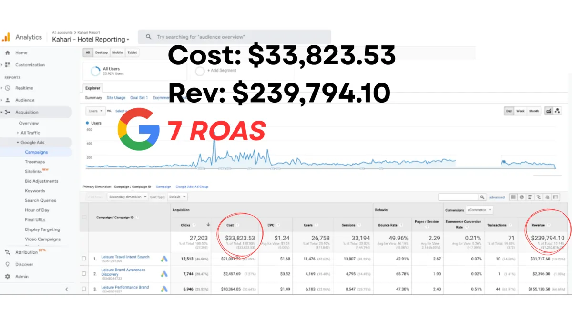Select the Desktop device button
The height and width of the screenshot is (322, 572).
point(102,53)
